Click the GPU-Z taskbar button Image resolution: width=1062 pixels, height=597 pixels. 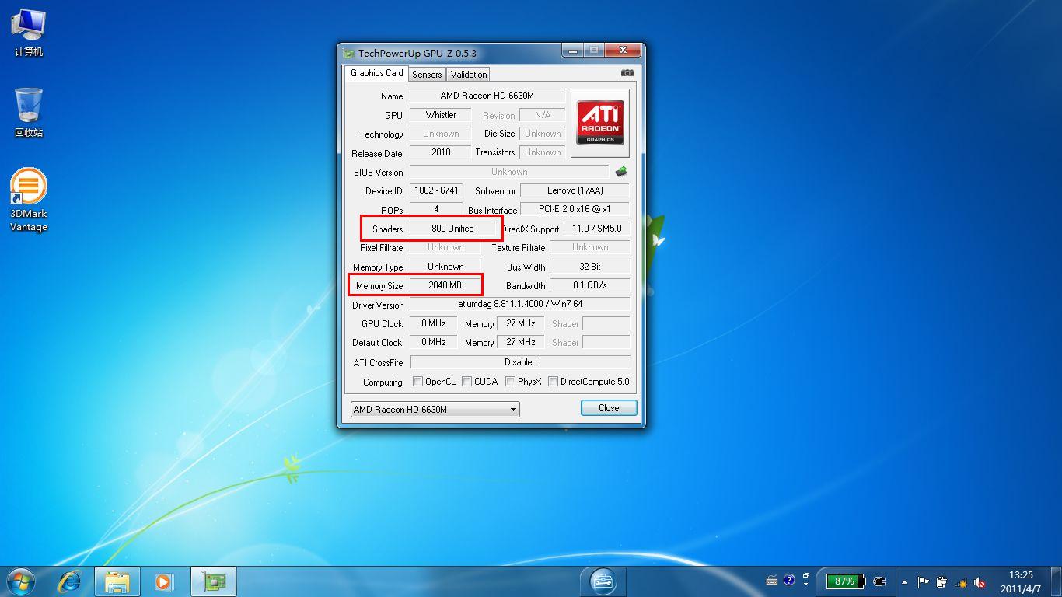tap(213, 581)
